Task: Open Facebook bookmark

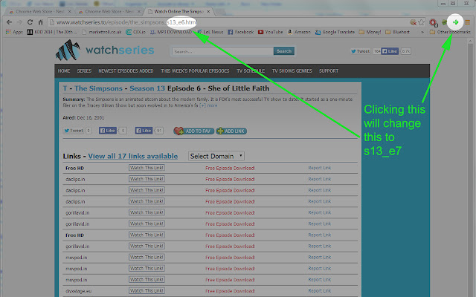Action: click(x=241, y=32)
